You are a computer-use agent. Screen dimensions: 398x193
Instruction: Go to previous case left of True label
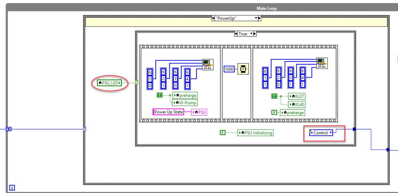[236, 34]
